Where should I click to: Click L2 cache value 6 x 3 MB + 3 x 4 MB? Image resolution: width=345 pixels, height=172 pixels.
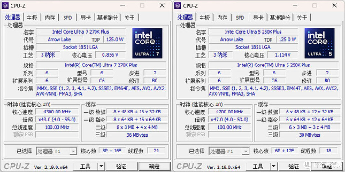click(310, 127)
